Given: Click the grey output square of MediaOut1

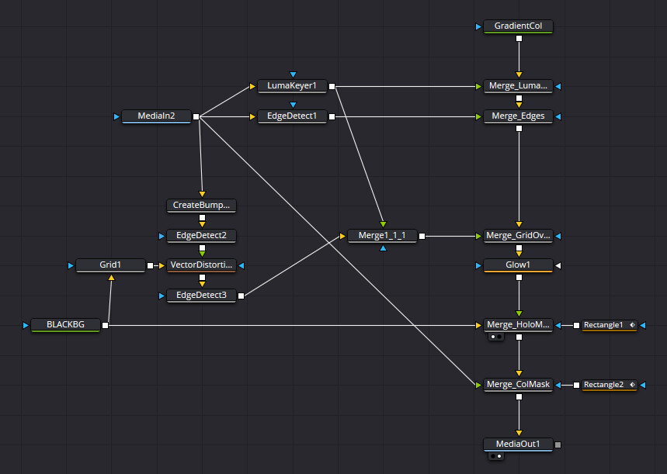Looking at the screenshot, I should [558, 445].
